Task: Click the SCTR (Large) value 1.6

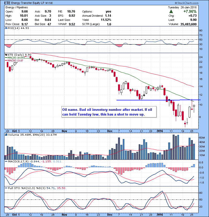Action: [x=109, y=24]
